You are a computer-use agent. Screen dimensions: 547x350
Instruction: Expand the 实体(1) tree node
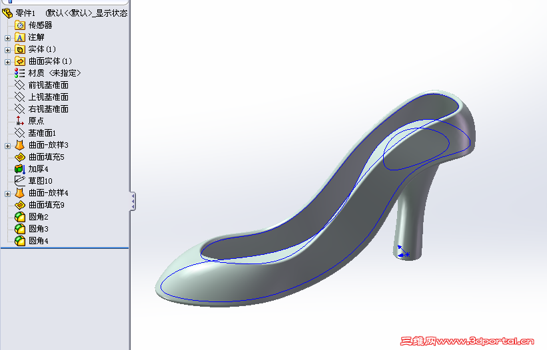pos(8,50)
